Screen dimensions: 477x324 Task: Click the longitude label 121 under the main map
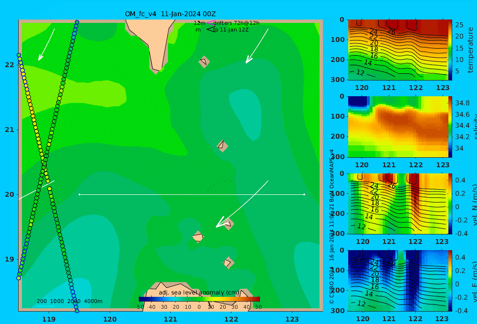pyautogui.click(x=170, y=319)
